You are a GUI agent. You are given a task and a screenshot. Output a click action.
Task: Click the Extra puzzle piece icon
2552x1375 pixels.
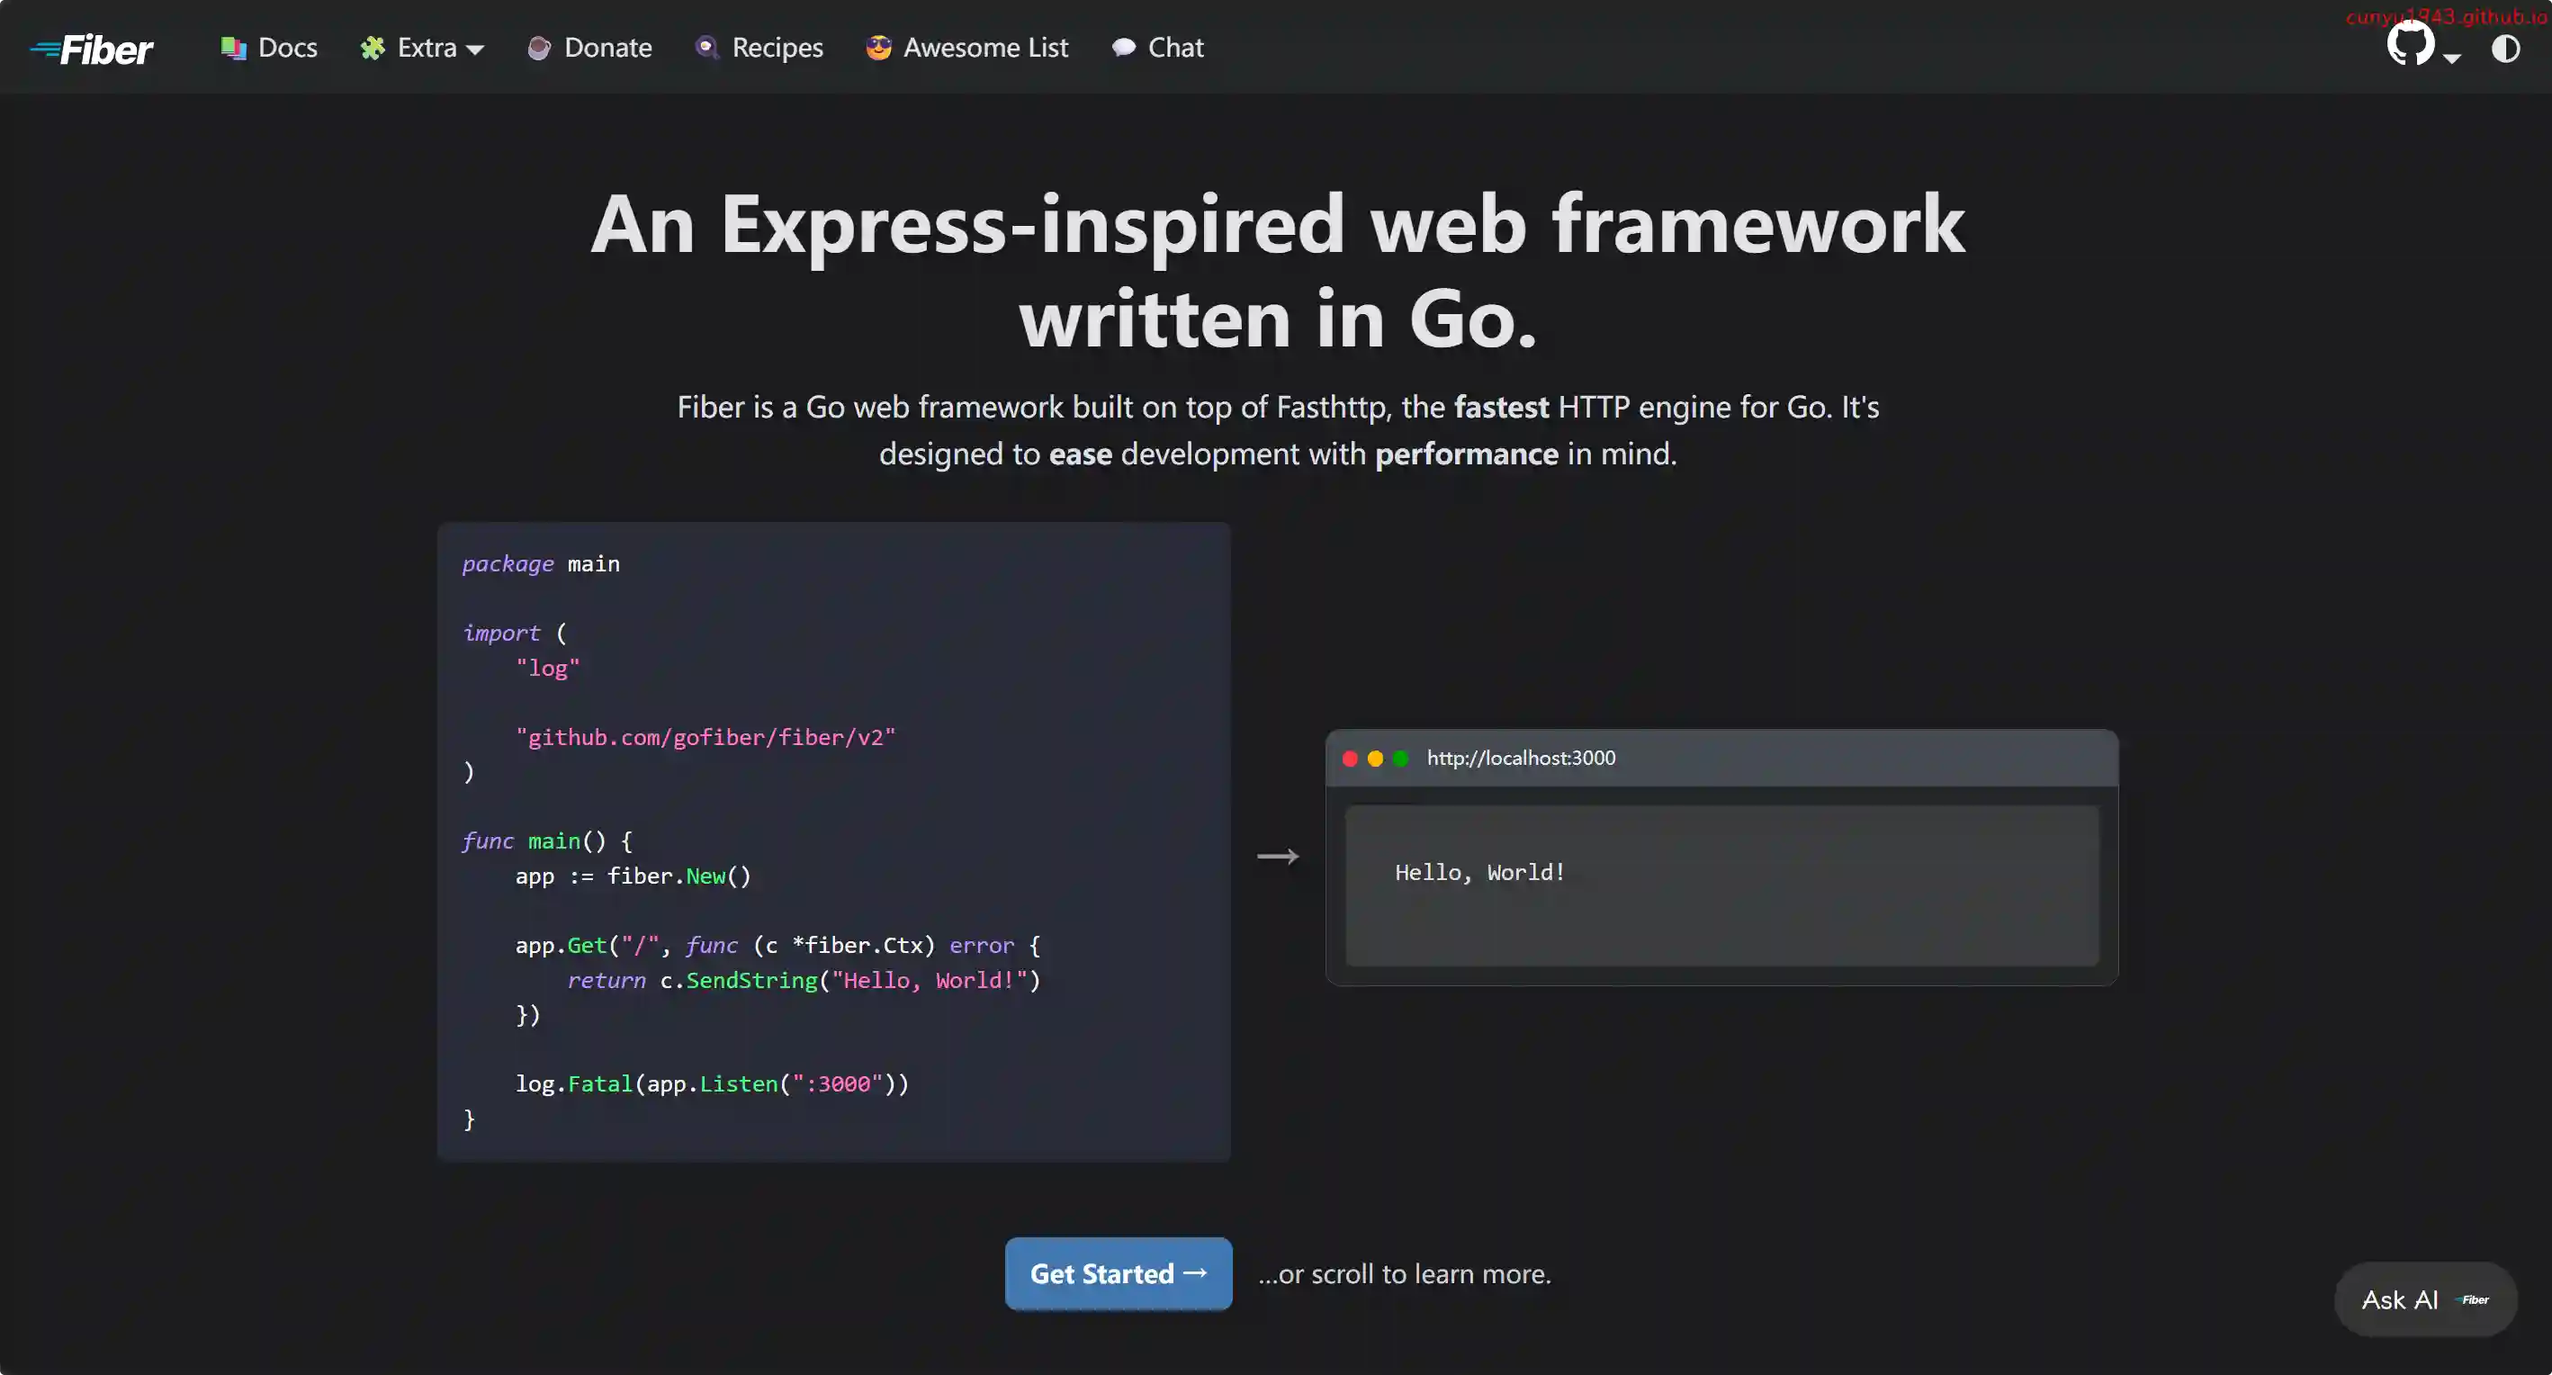pyautogui.click(x=373, y=49)
